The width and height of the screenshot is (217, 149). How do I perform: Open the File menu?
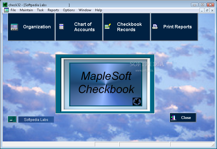click(13, 10)
